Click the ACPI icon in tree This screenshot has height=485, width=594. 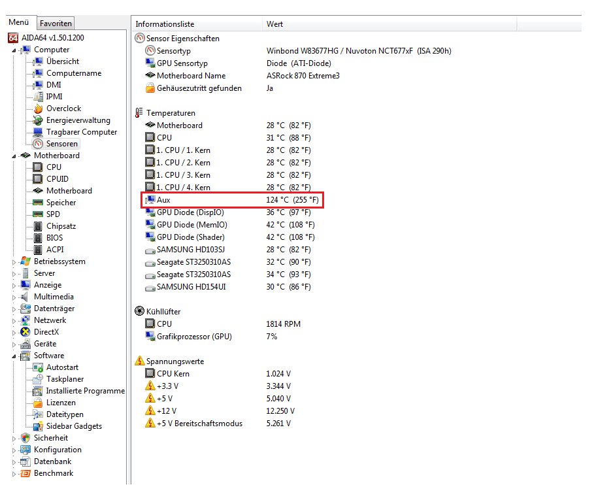tap(38, 250)
